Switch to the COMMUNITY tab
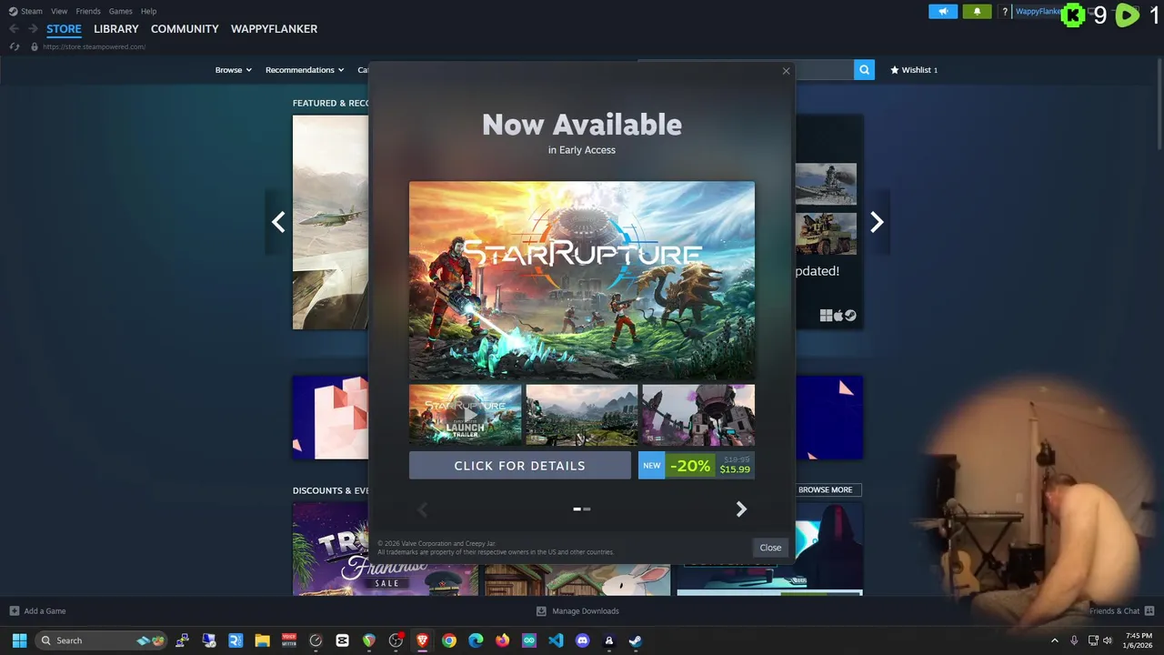 pos(185,29)
